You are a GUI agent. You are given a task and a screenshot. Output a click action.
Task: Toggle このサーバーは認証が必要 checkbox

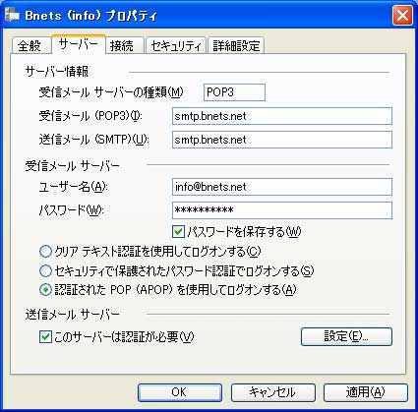coord(45,336)
